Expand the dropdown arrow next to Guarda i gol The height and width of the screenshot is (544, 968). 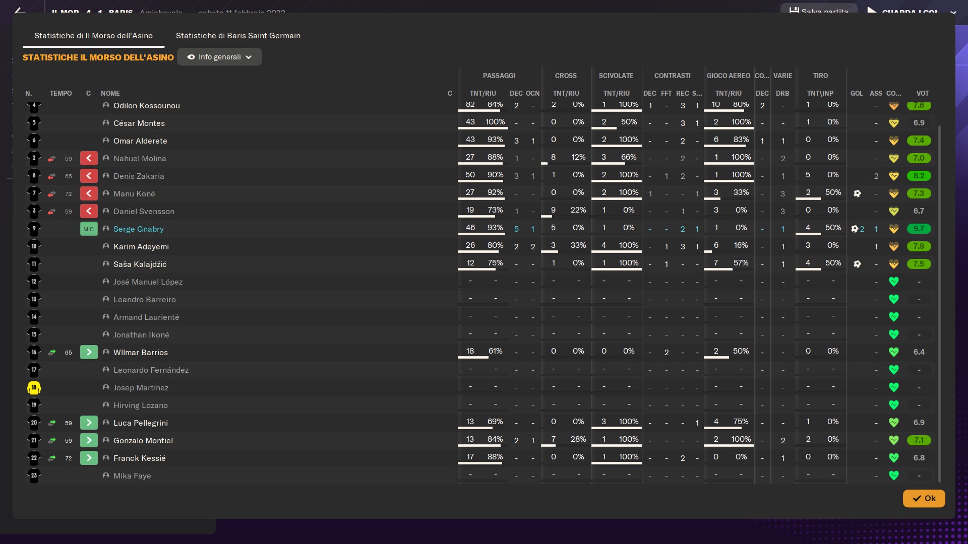(x=953, y=12)
